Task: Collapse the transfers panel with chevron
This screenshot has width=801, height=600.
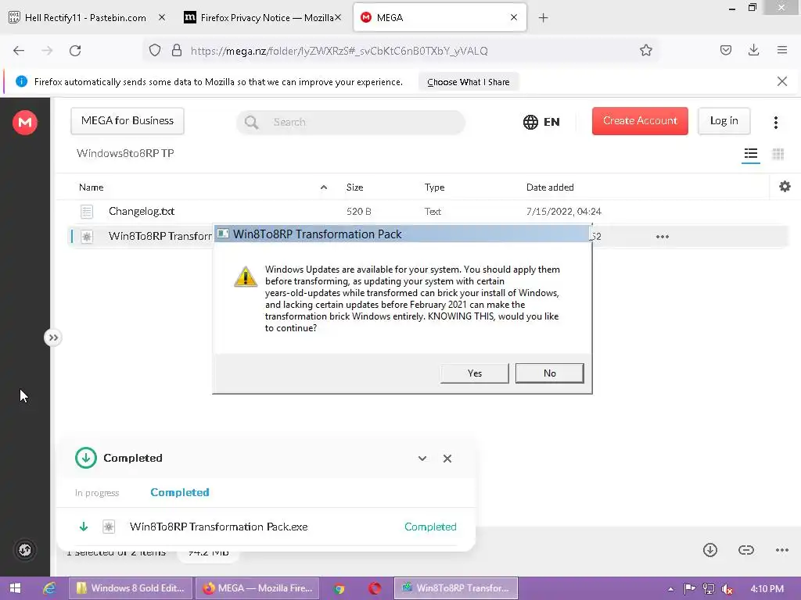Action: pyautogui.click(x=422, y=458)
